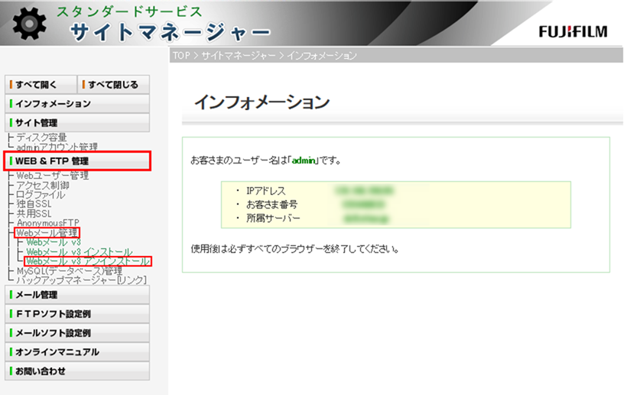The height and width of the screenshot is (395, 627).
Task: Open バックアップマネージャー[リンク]
Action: point(82,280)
